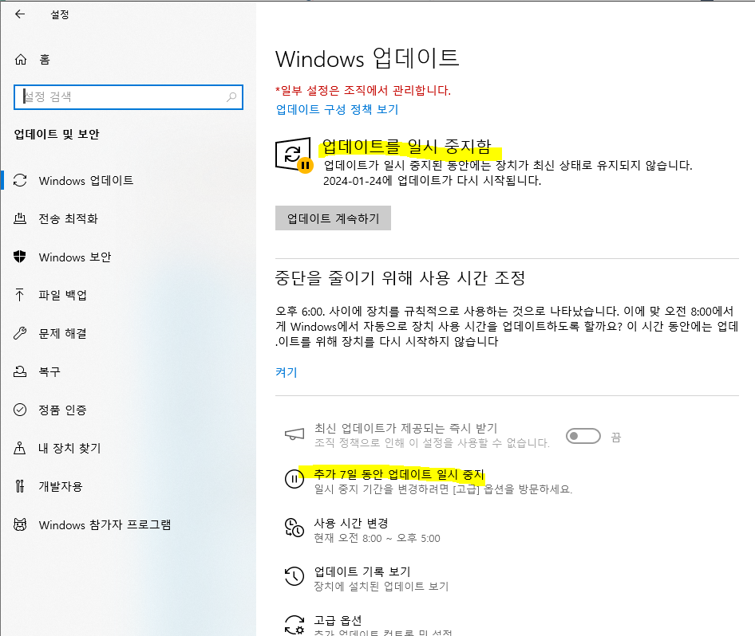Screen dimensions: 755x636
Task: Select the Windows 업데이트 sync icon in sidebar
Action: point(20,180)
